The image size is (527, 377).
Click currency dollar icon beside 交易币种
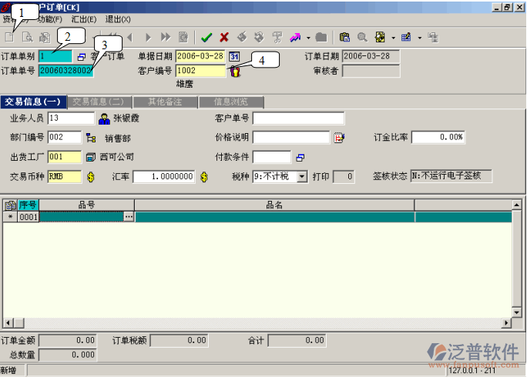tap(91, 177)
